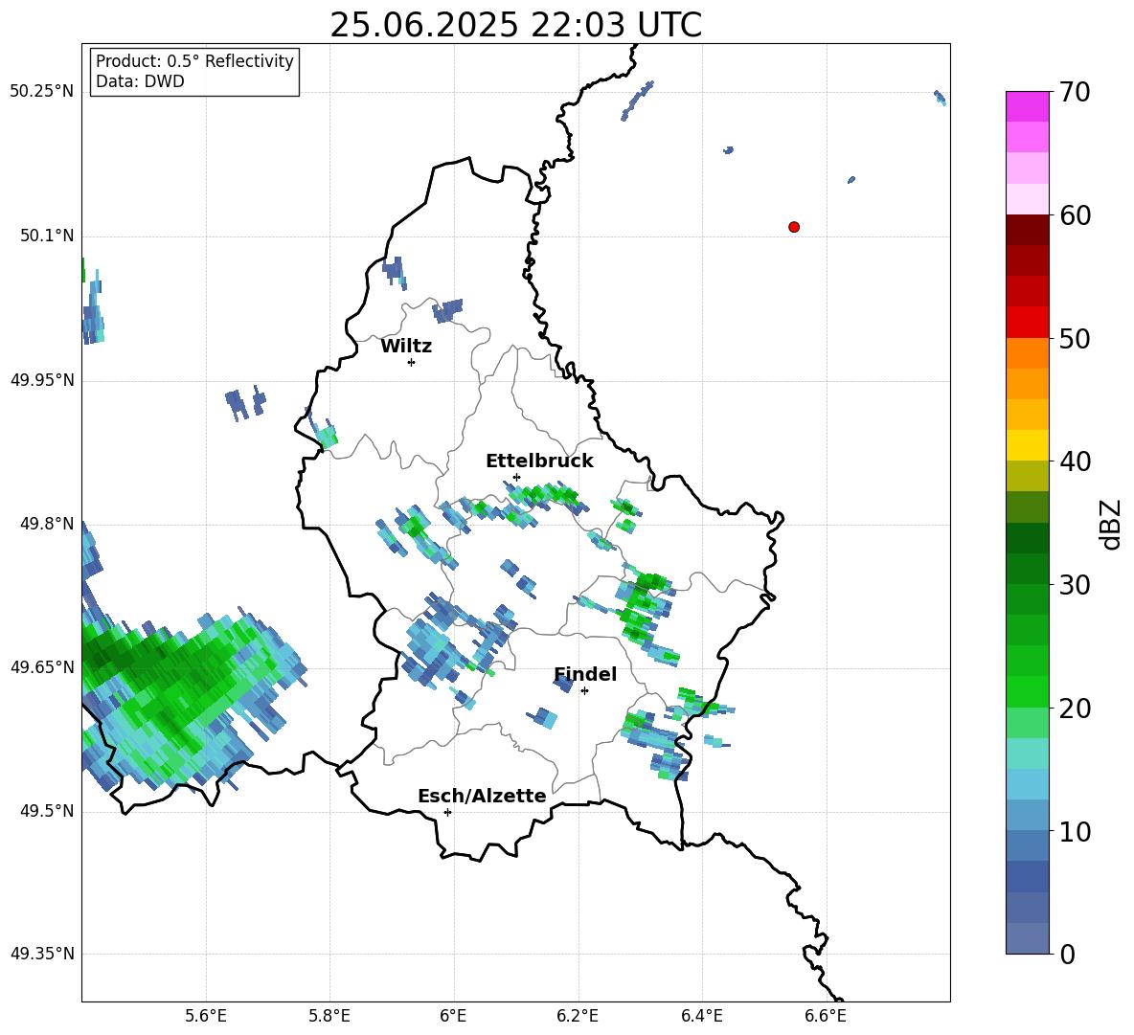The width and height of the screenshot is (1134, 1035).
Task: Click the Wiltz city label
Action: tap(406, 347)
